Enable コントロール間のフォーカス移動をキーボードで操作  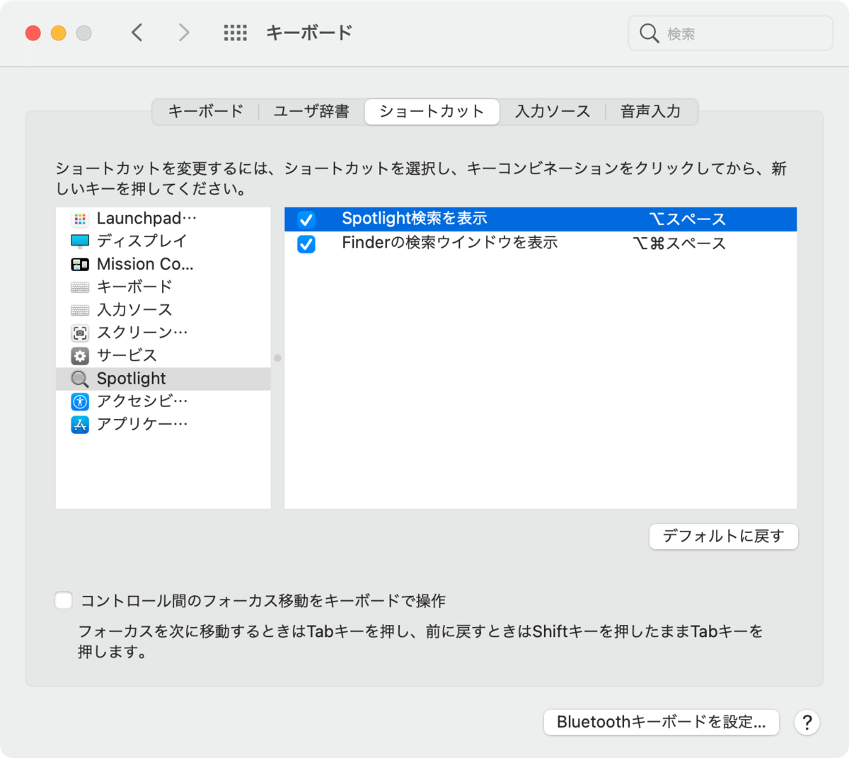pos(63,599)
